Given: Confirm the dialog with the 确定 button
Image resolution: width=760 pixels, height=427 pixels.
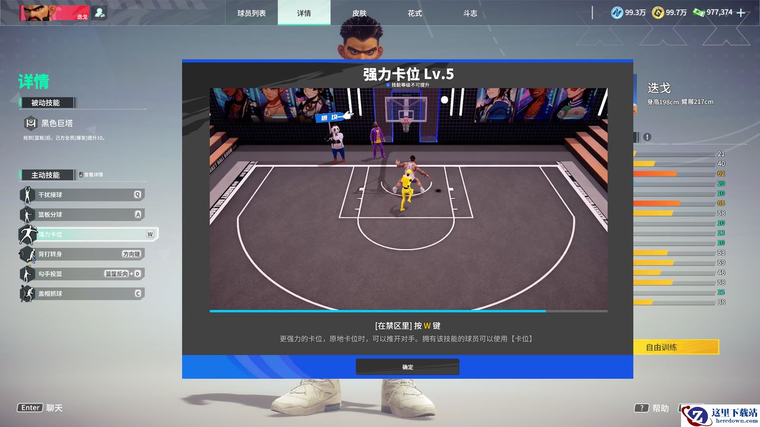Looking at the screenshot, I should coord(407,367).
